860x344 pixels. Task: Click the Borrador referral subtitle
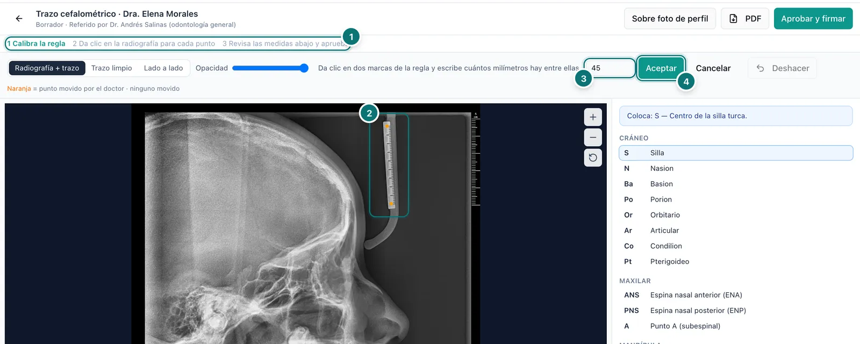click(135, 25)
